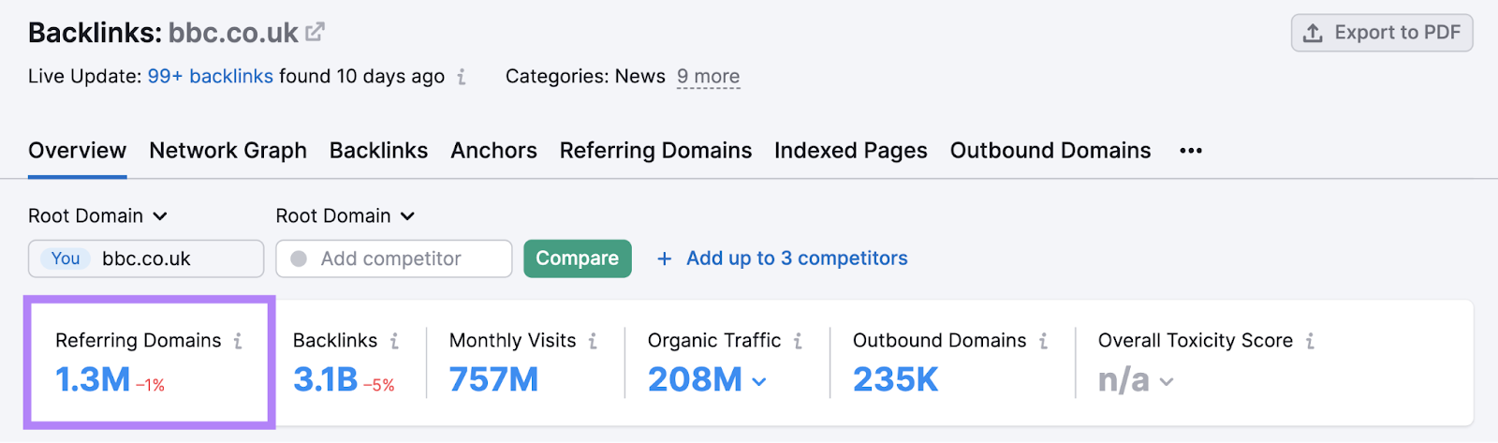Image resolution: width=1498 pixels, height=443 pixels.
Task: Click Export to PDF button
Action: tap(1381, 33)
